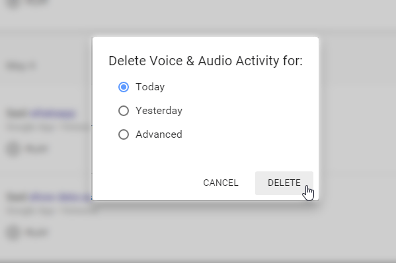Viewport: 396px width, 263px height.
Task: Click the 'Yesterday' option label text
Action: pyautogui.click(x=159, y=111)
